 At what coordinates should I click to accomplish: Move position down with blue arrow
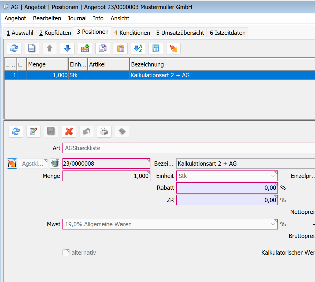[x=67, y=49]
